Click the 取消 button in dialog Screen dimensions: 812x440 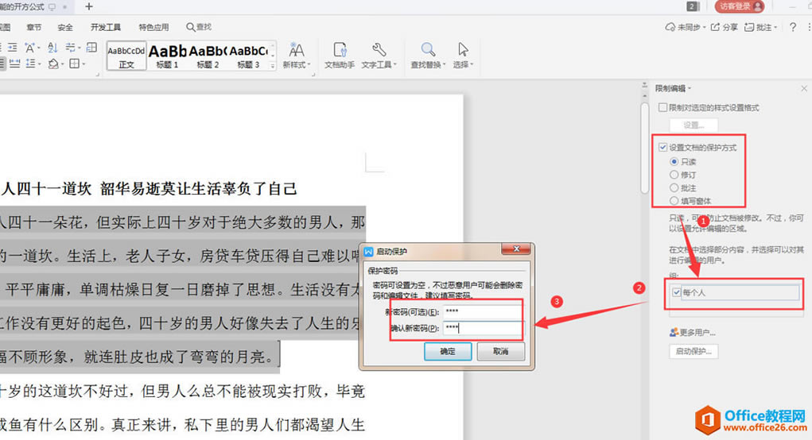click(x=501, y=352)
